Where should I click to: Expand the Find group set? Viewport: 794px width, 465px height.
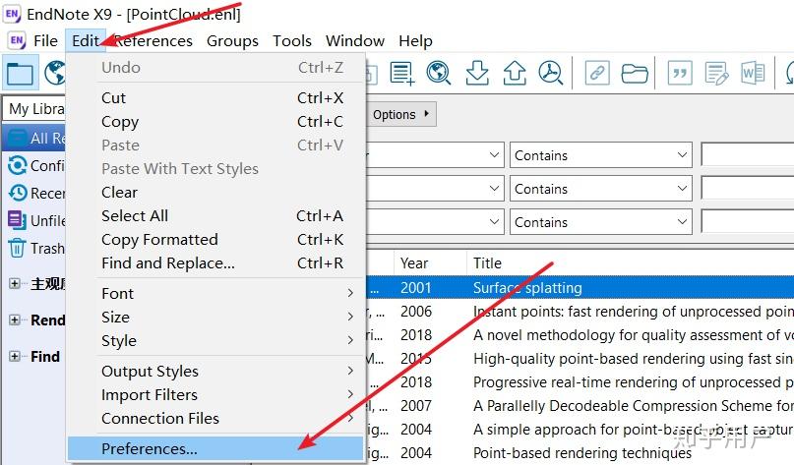tap(14, 356)
